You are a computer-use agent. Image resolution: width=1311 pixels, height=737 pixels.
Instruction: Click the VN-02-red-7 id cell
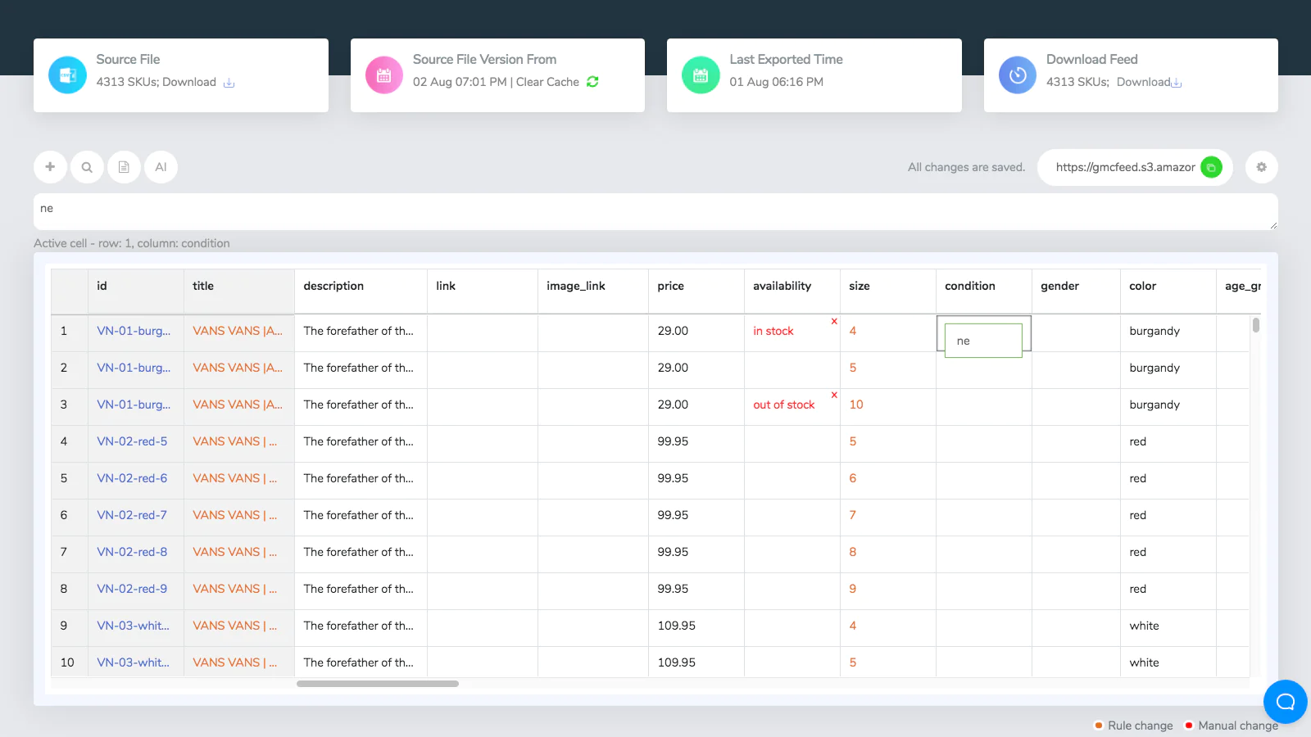pyautogui.click(x=135, y=517)
